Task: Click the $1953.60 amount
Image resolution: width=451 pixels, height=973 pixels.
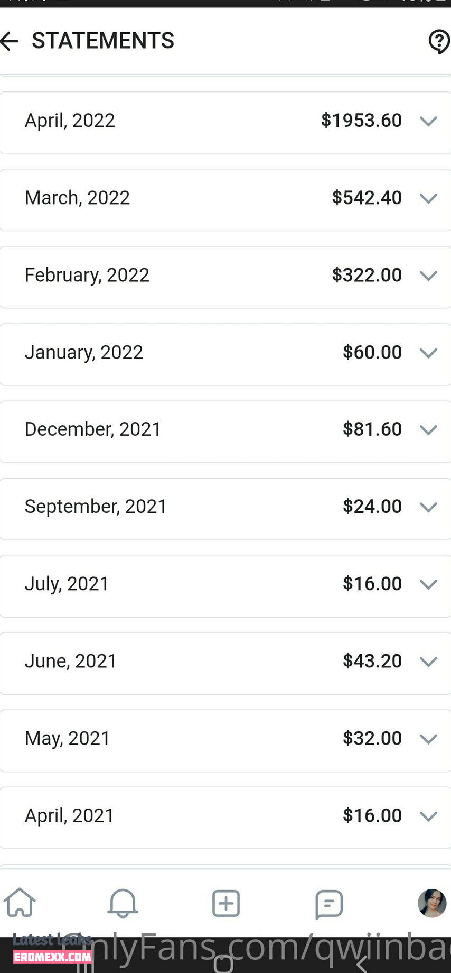Action: coord(361,121)
